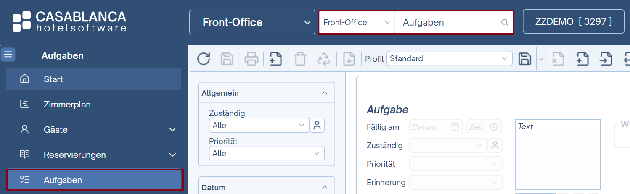
Task: Click the refresh icon in the toolbar
Action: tap(204, 59)
